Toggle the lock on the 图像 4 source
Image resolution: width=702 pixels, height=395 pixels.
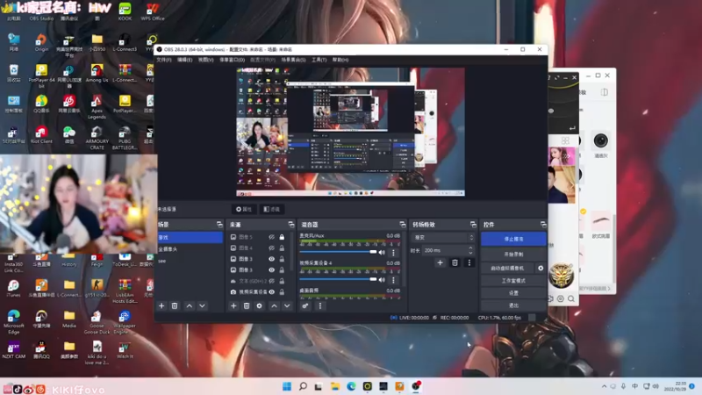point(282,248)
